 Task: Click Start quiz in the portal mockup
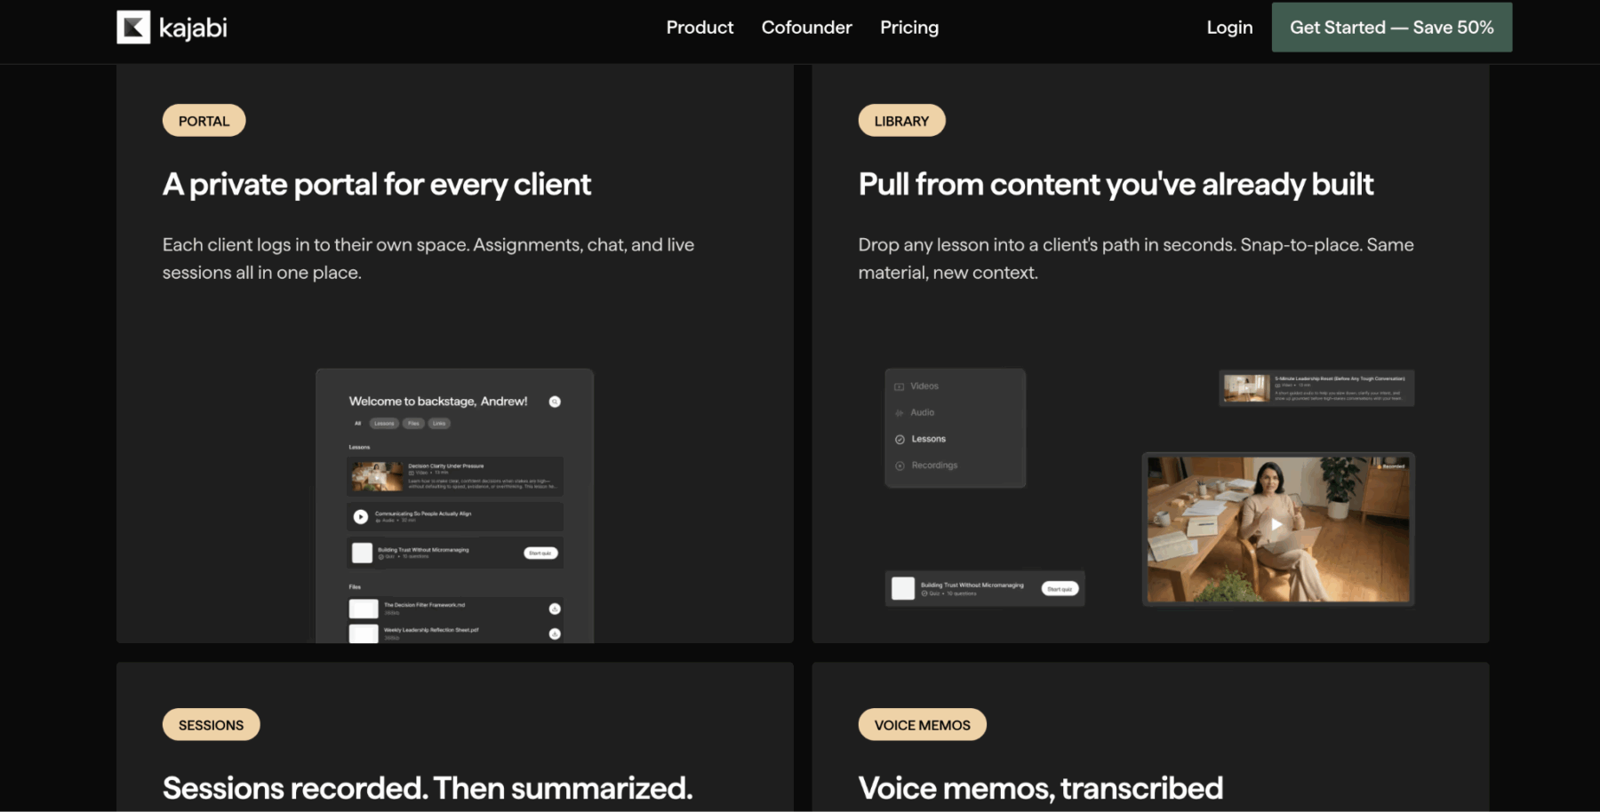pyautogui.click(x=540, y=553)
